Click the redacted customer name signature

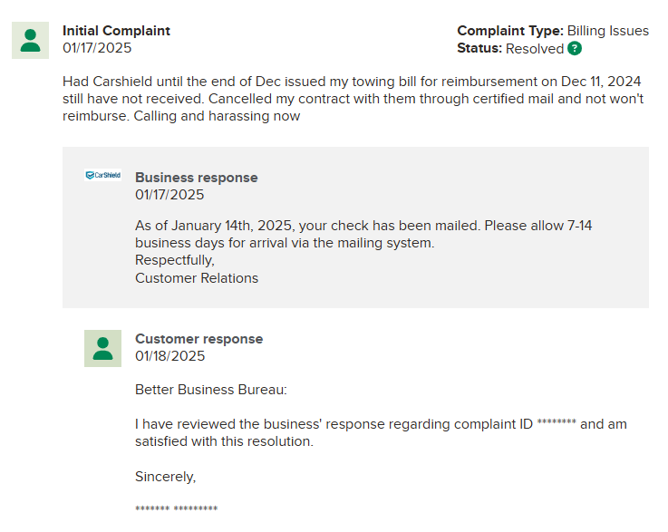point(176,508)
